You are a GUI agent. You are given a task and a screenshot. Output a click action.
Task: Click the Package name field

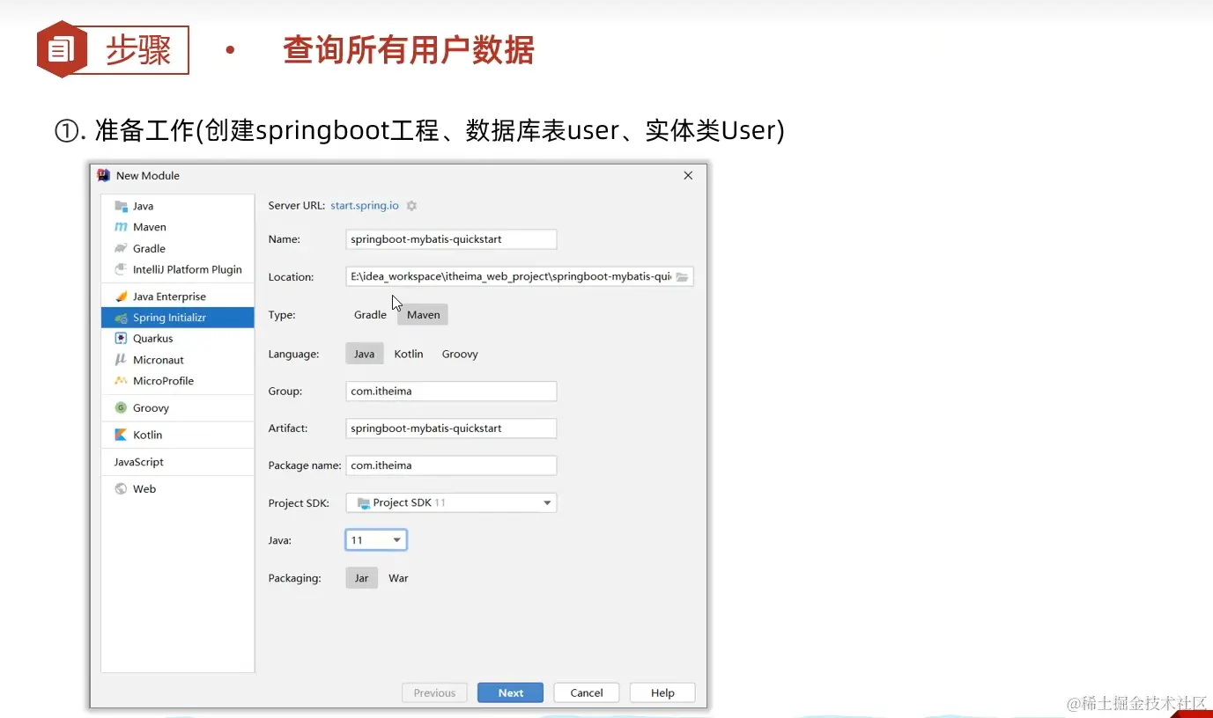(451, 465)
